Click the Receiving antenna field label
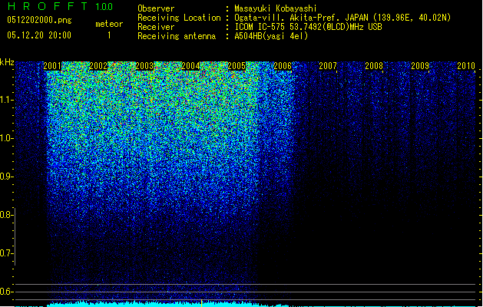The height and width of the screenshot is (307, 483). pos(177,36)
